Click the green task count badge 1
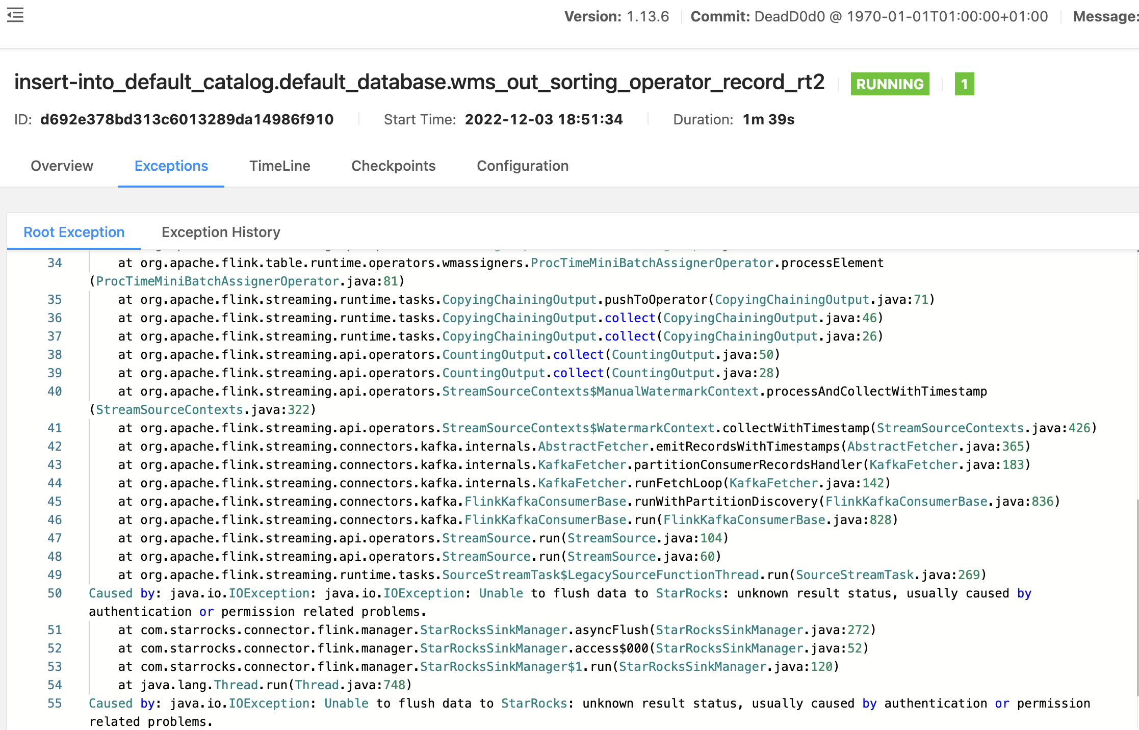This screenshot has height=730, width=1139. coord(964,84)
